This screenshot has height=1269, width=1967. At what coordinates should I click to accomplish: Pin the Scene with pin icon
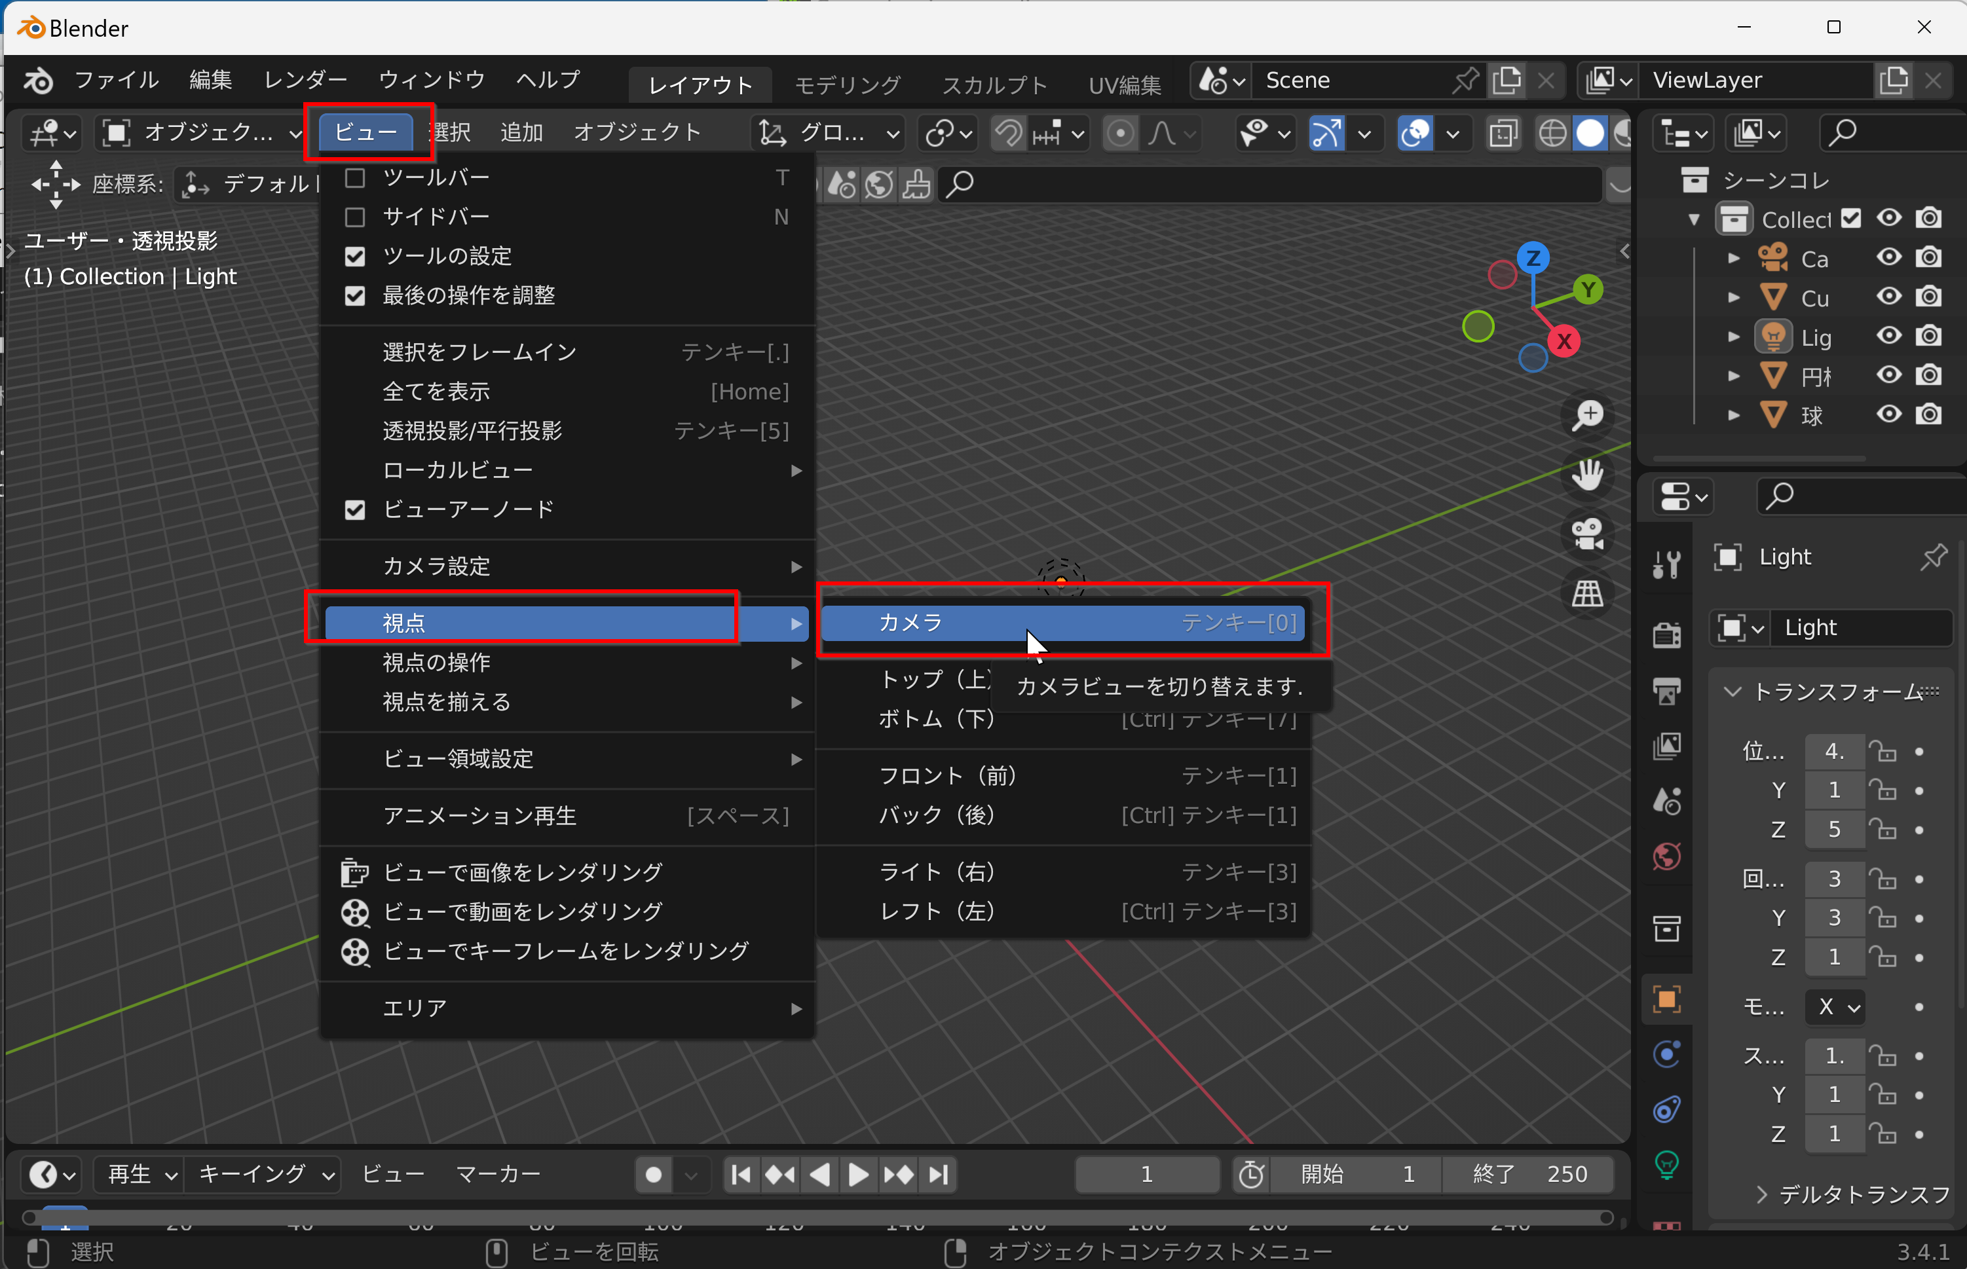(1466, 80)
